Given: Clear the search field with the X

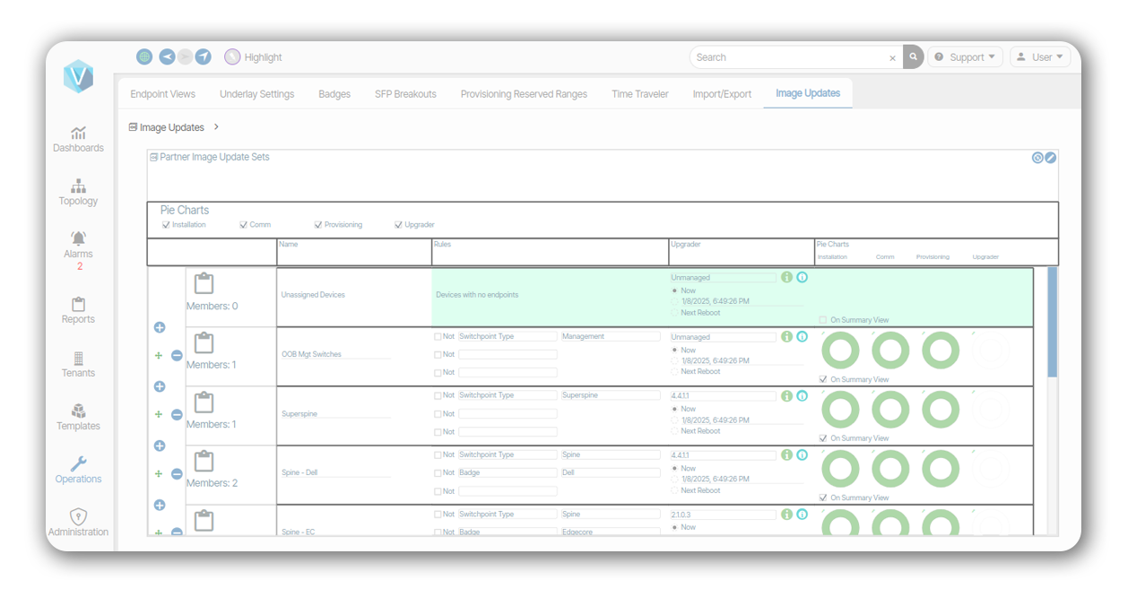Looking at the screenshot, I should (x=892, y=57).
